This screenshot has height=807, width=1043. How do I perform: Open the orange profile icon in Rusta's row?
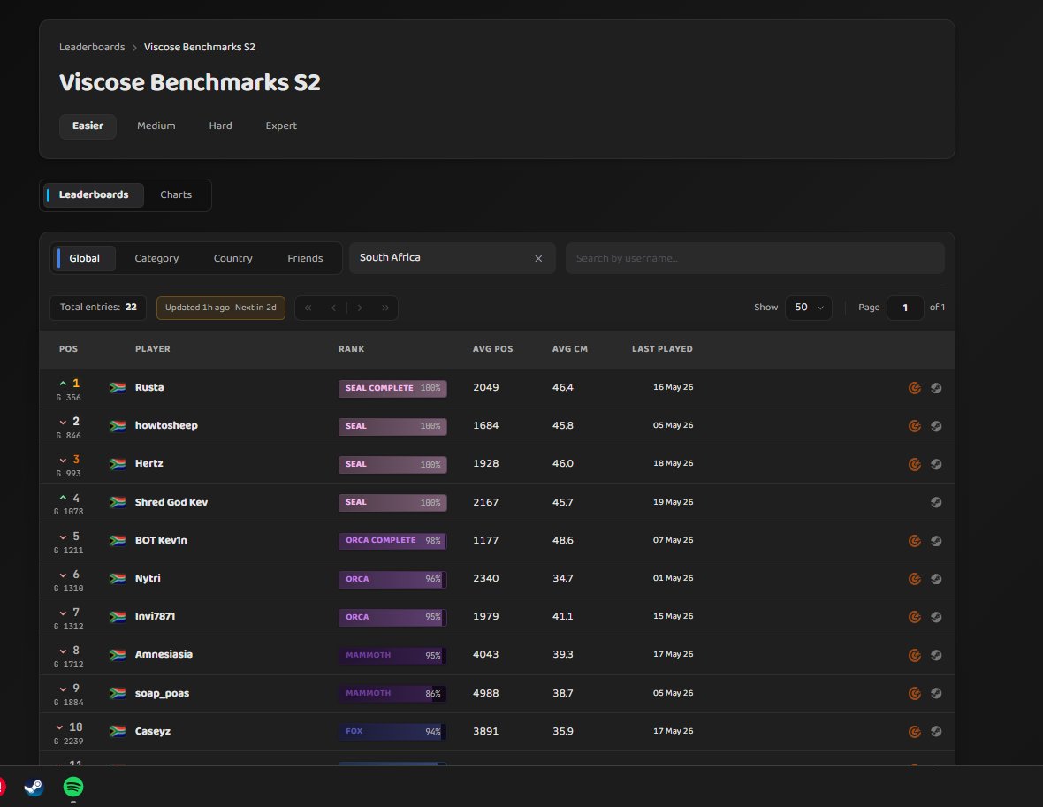[x=915, y=388]
